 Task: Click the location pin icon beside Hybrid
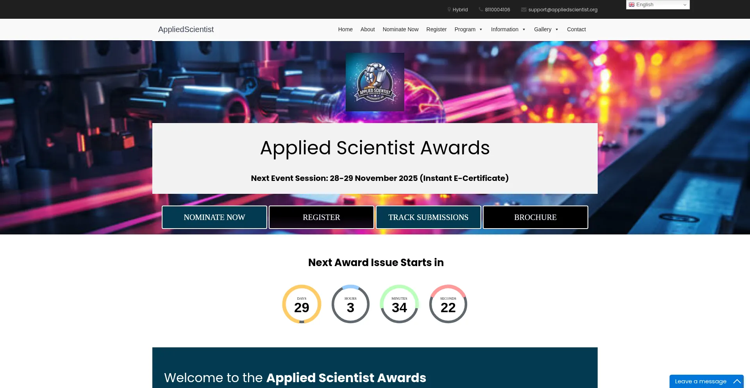tap(449, 9)
